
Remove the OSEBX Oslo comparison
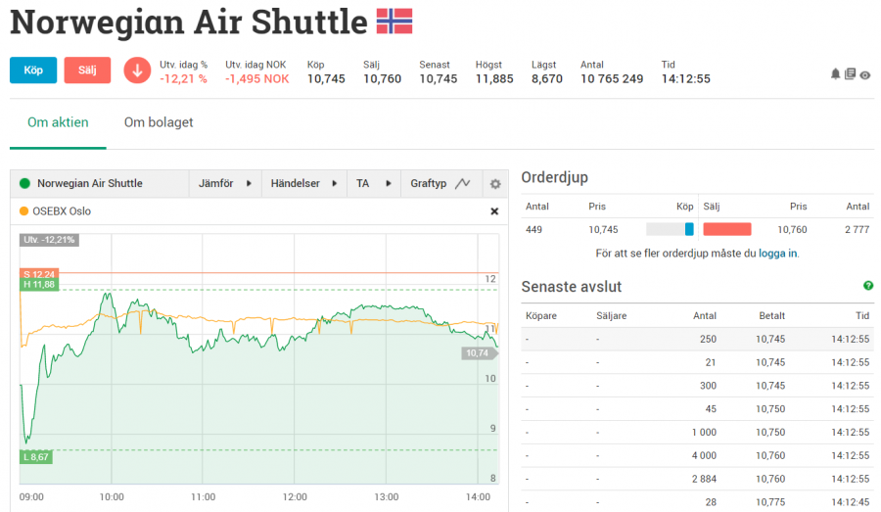click(x=494, y=211)
